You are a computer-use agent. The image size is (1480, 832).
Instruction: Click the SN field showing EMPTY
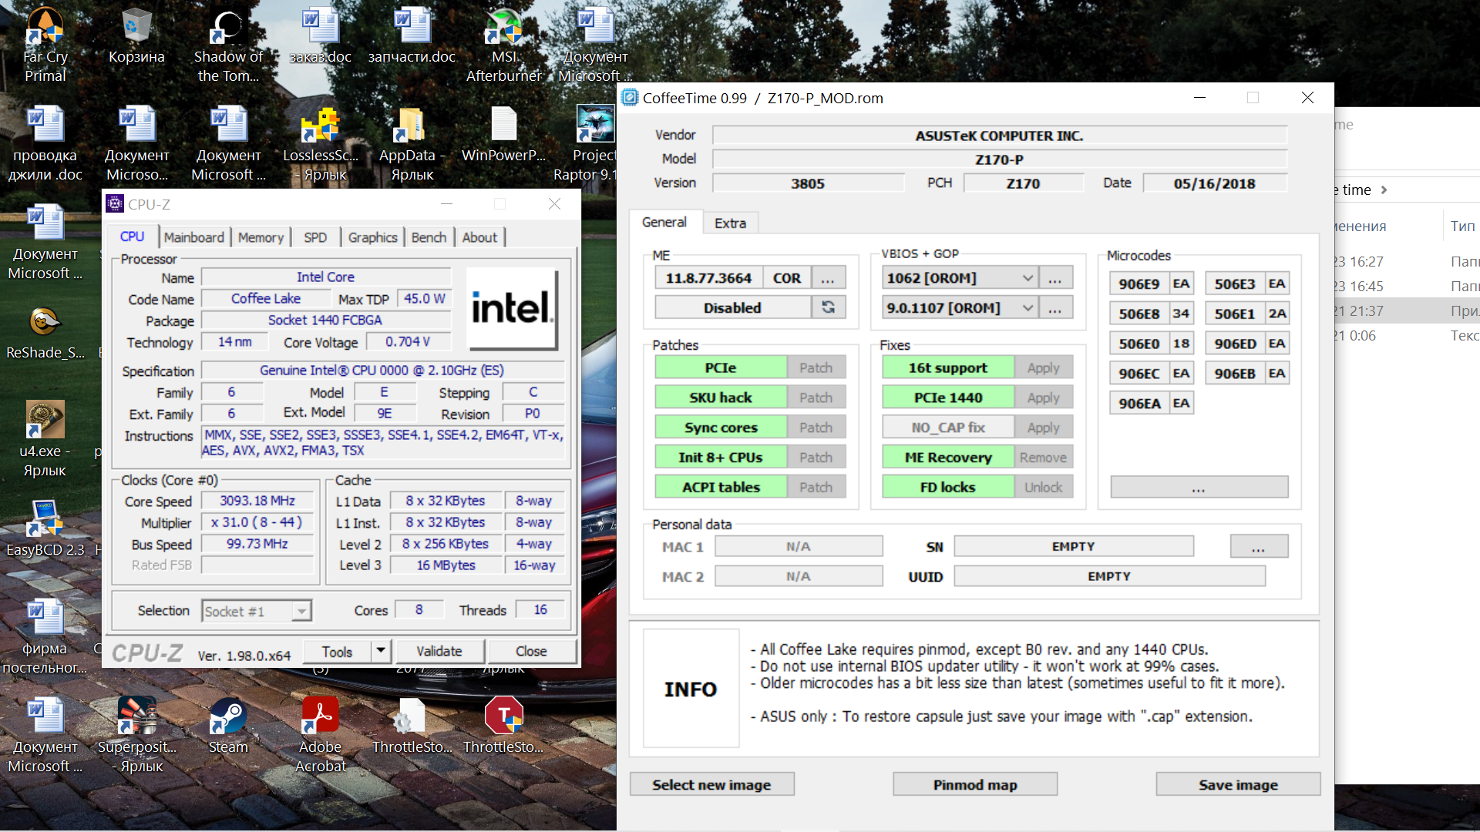pyautogui.click(x=1073, y=546)
